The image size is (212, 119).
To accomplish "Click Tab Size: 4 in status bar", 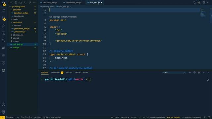I will (125, 117).
